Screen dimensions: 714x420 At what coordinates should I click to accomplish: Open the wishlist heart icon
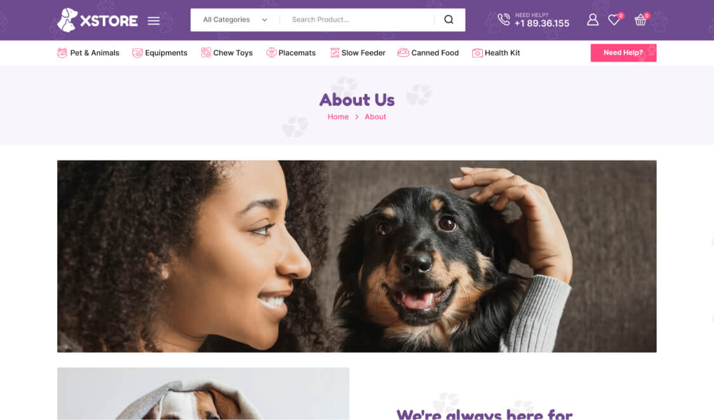[x=614, y=20]
